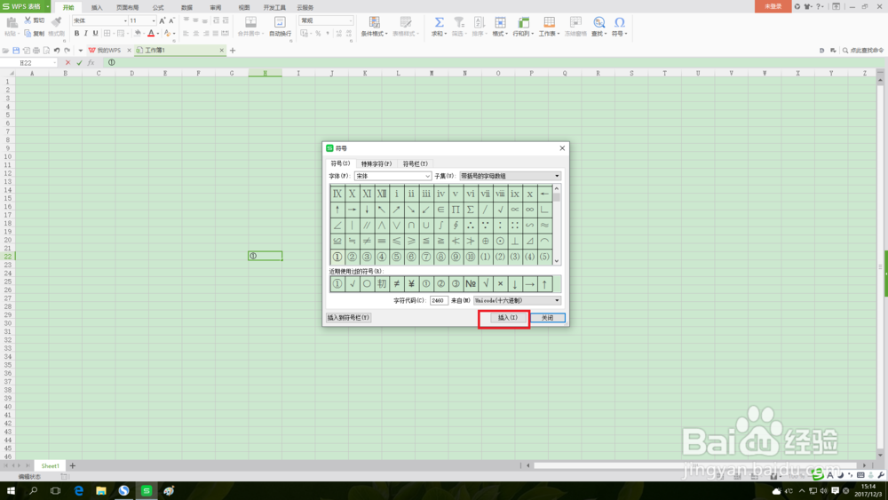
Task: Click the fill color bucket swatch
Action: [x=137, y=34]
